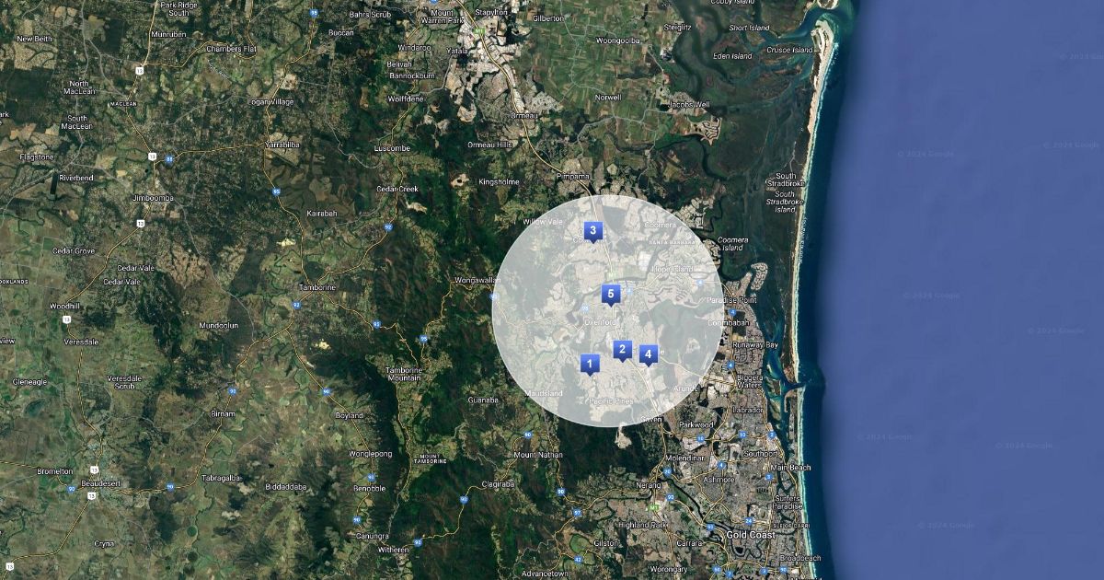Click the Jacobs Well label
Screen dimensions: 1104x580
point(690,105)
